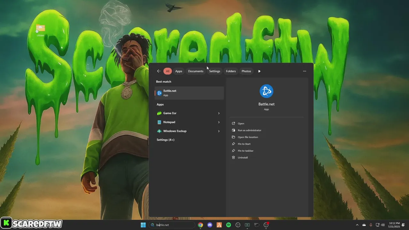
Task: Expand Notepad result details chevron
Action: click(219, 122)
